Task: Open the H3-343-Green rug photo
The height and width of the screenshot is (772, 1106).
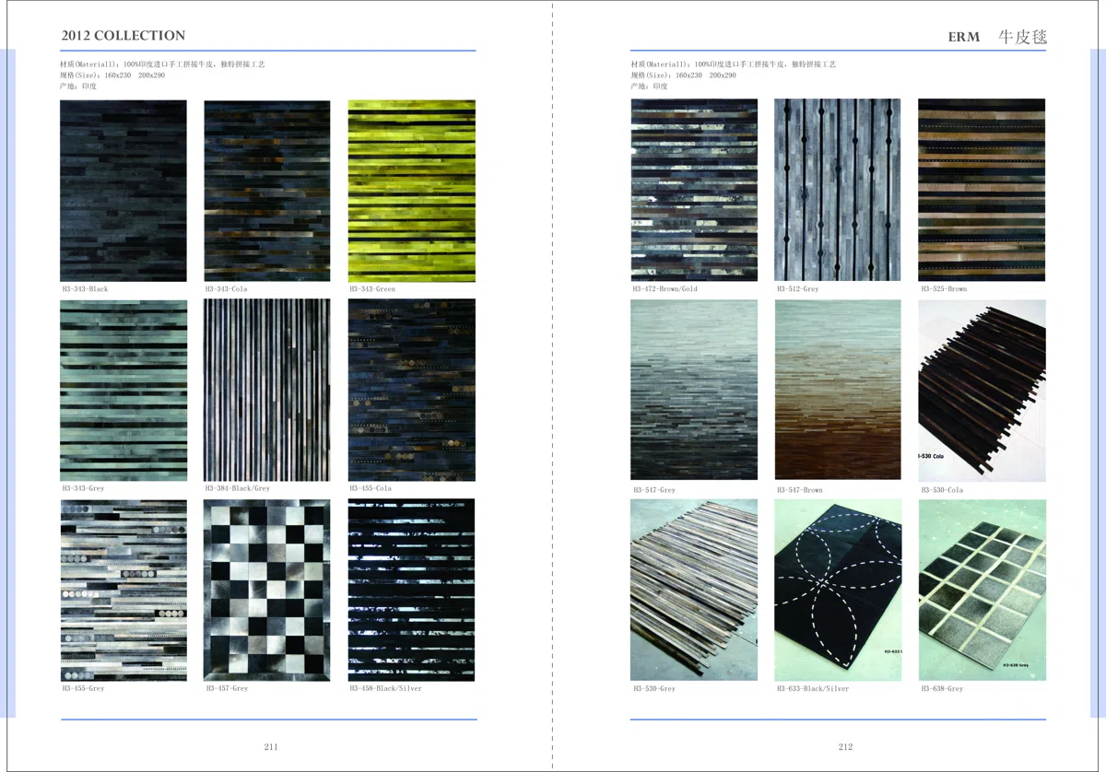Action: [x=412, y=191]
